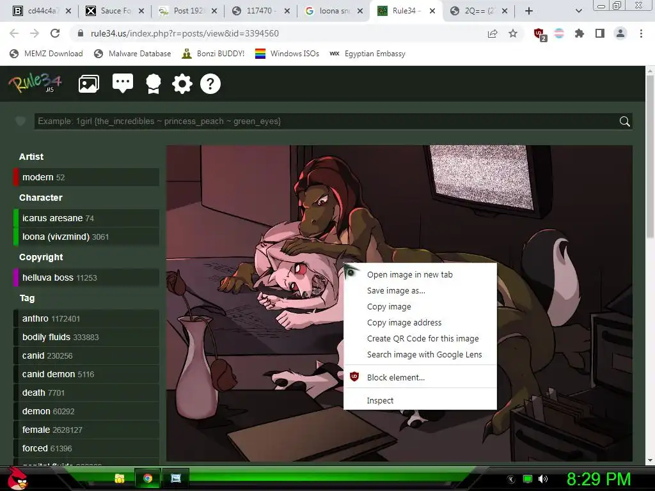
Task: Open the Angry Birds start button
Action: pyautogui.click(x=17, y=478)
